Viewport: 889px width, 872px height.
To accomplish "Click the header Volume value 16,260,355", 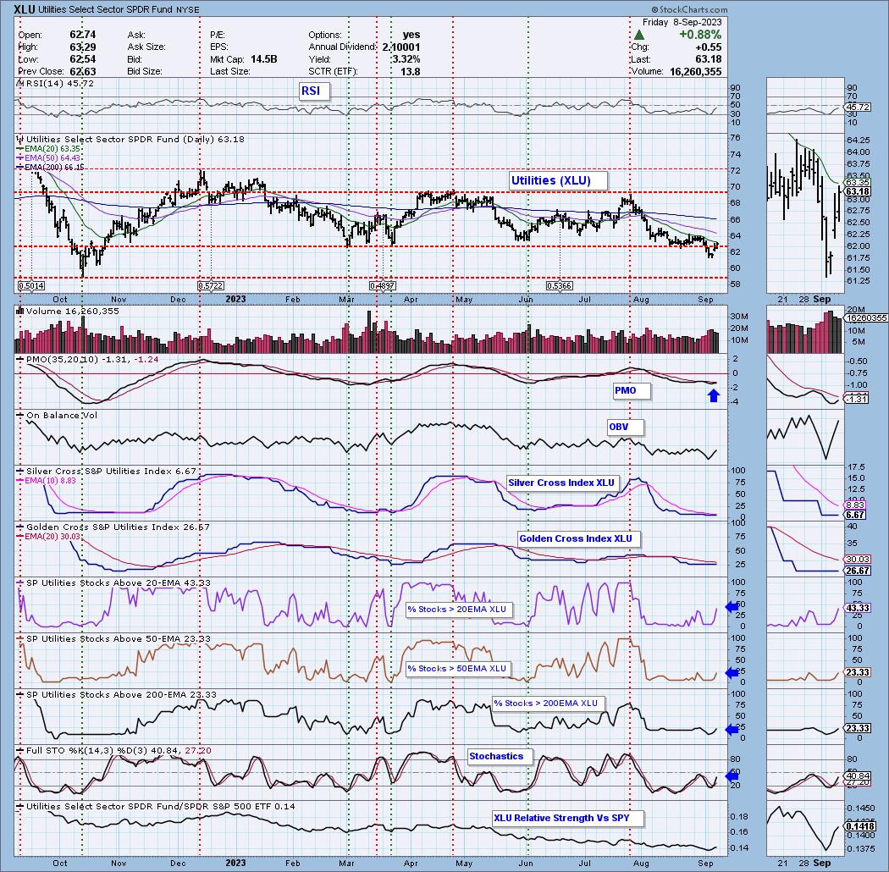I will [696, 71].
